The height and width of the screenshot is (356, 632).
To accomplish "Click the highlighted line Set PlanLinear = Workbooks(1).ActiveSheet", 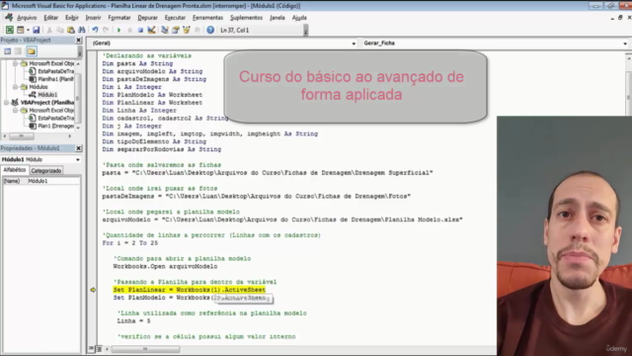I will click(189, 290).
